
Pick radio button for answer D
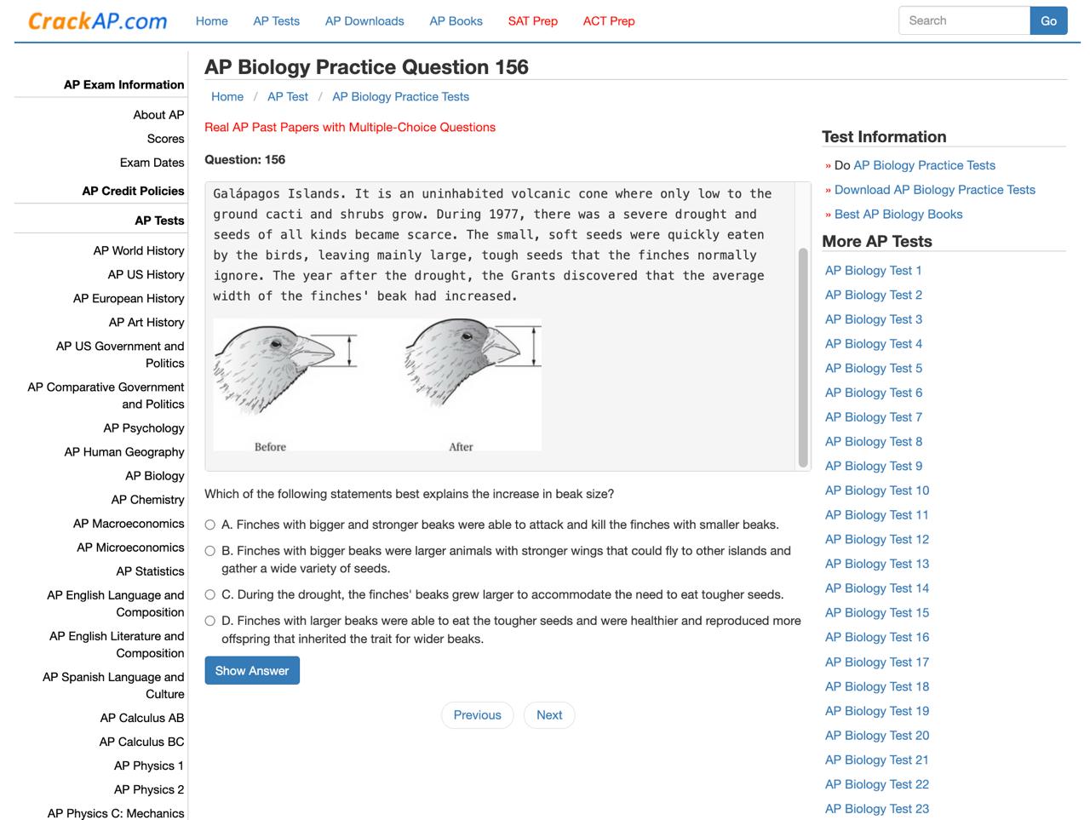point(210,621)
